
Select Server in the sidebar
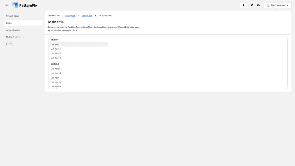click(x=9, y=44)
